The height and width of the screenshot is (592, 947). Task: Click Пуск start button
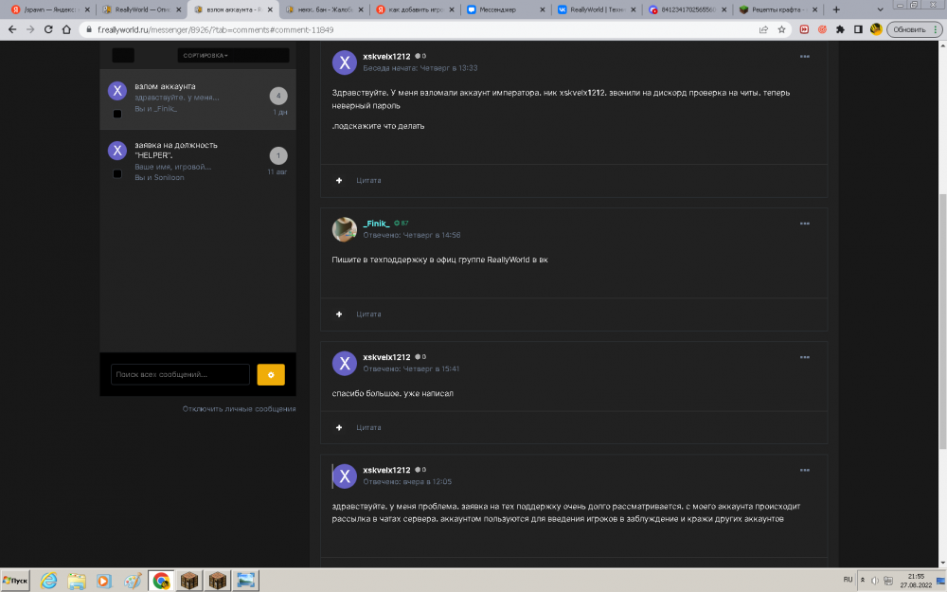coord(15,582)
